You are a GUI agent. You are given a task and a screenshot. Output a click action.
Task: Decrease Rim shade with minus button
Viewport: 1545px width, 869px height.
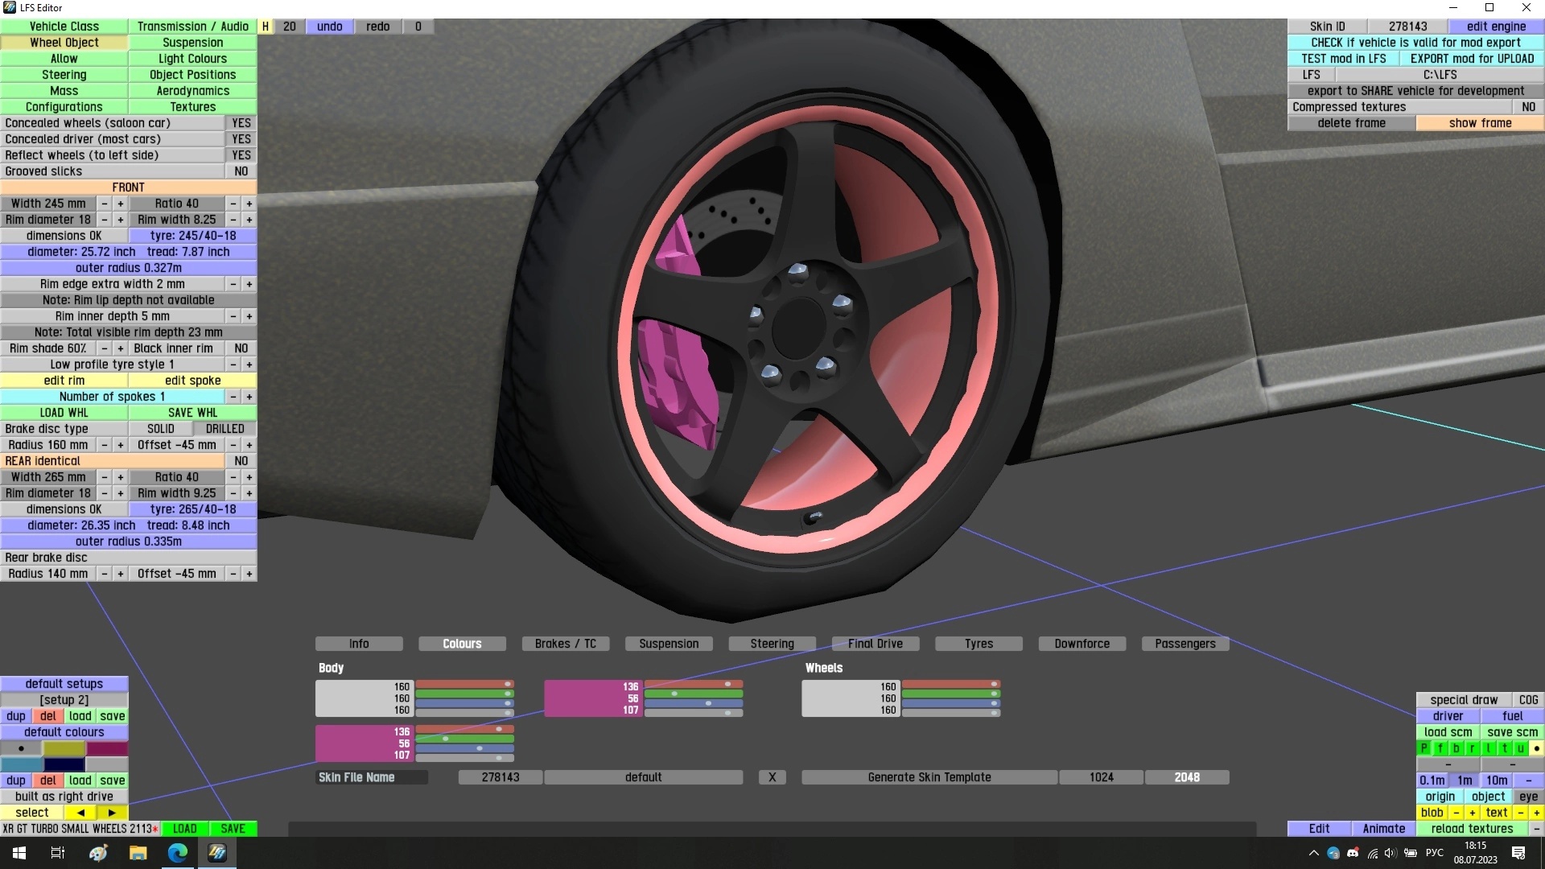click(x=105, y=348)
